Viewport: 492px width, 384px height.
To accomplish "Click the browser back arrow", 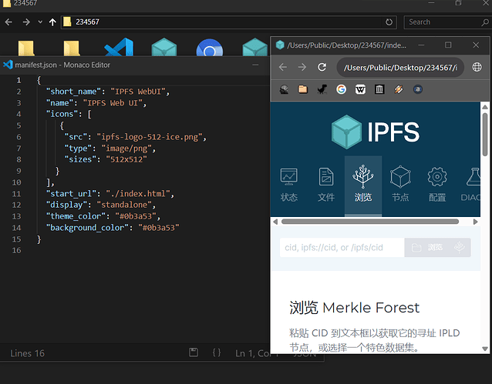I will (283, 67).
